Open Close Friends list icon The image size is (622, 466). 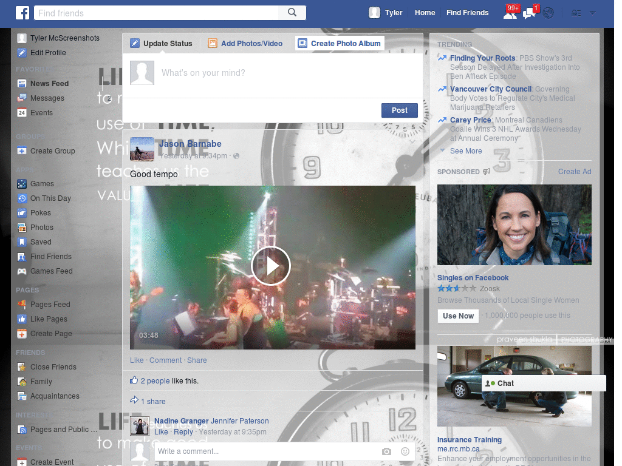click(22, 367)
